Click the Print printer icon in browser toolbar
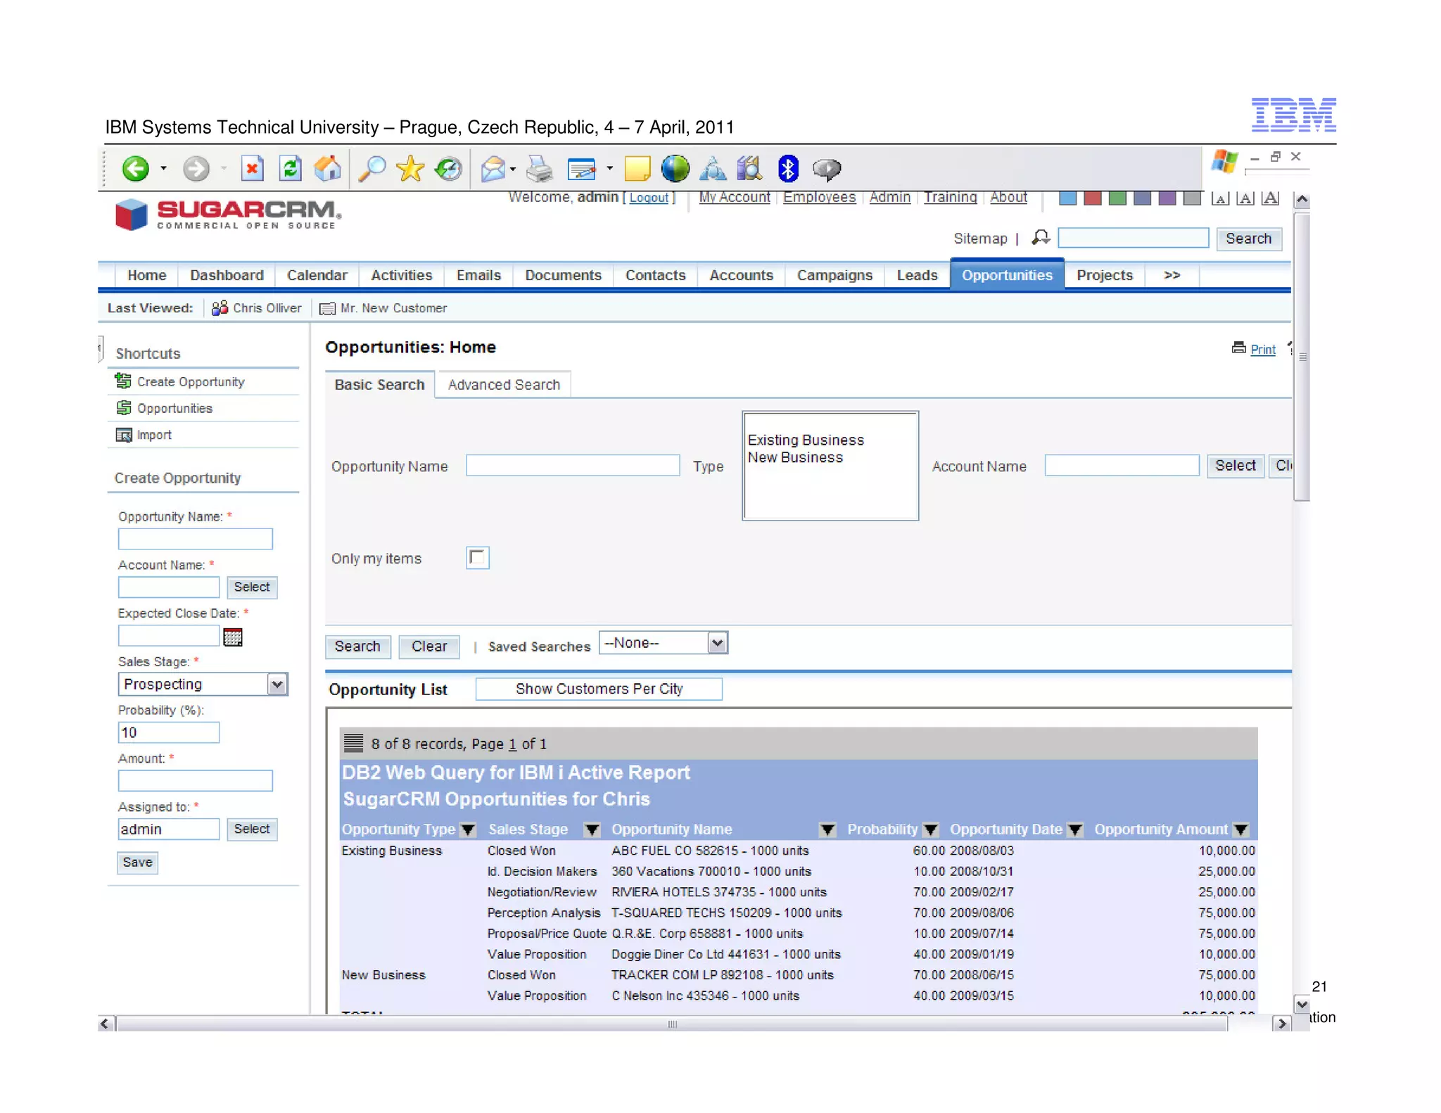 pos(540,169)
